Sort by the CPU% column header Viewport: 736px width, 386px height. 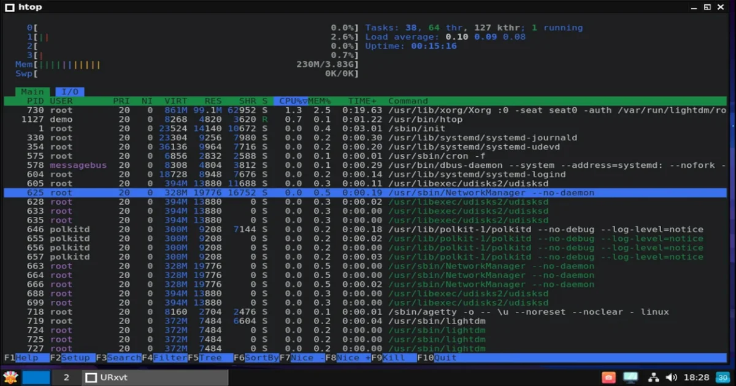[291, 101]
